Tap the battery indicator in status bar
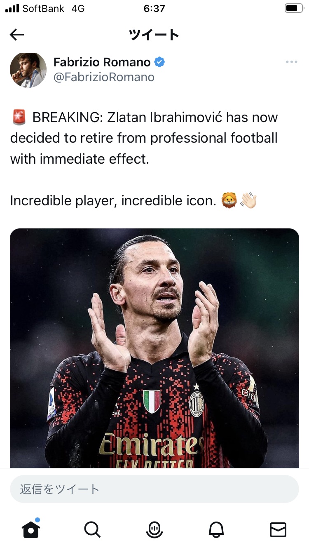Image resolution: width=309 pixels, height=550 pixels. (x=293, y=8)
